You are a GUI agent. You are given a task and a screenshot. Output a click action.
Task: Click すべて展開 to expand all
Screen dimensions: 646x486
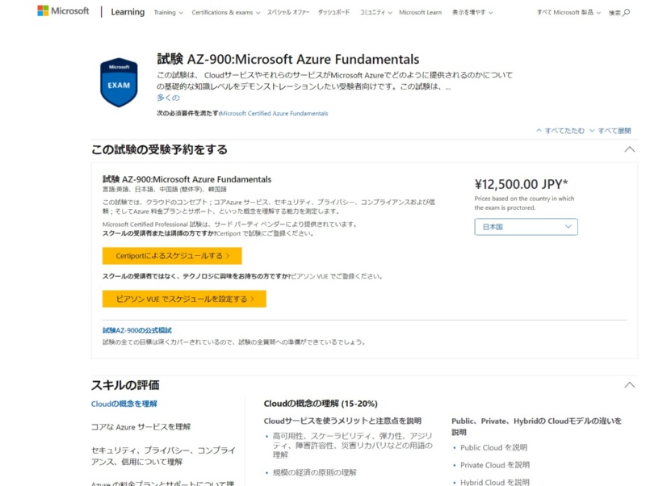pos(610,130)
